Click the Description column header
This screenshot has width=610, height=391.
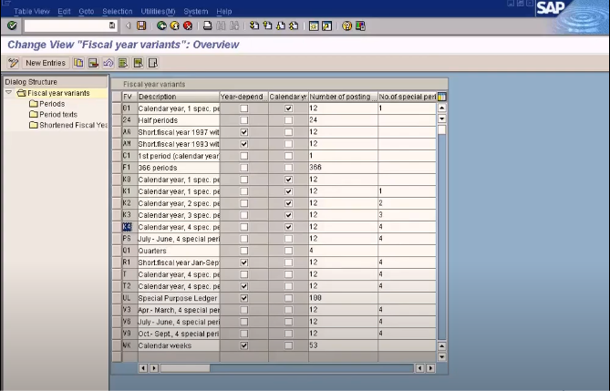[x=179, y=97]
